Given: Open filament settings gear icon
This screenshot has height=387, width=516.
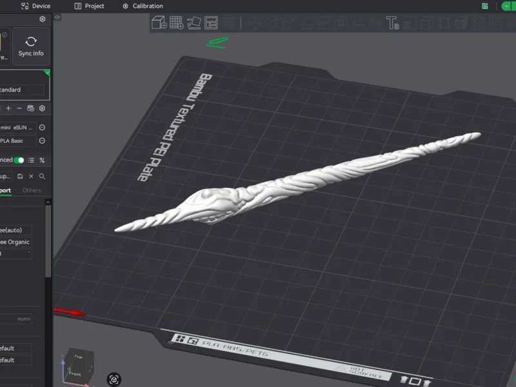Looking at the screenshot, I should [42, 108].
